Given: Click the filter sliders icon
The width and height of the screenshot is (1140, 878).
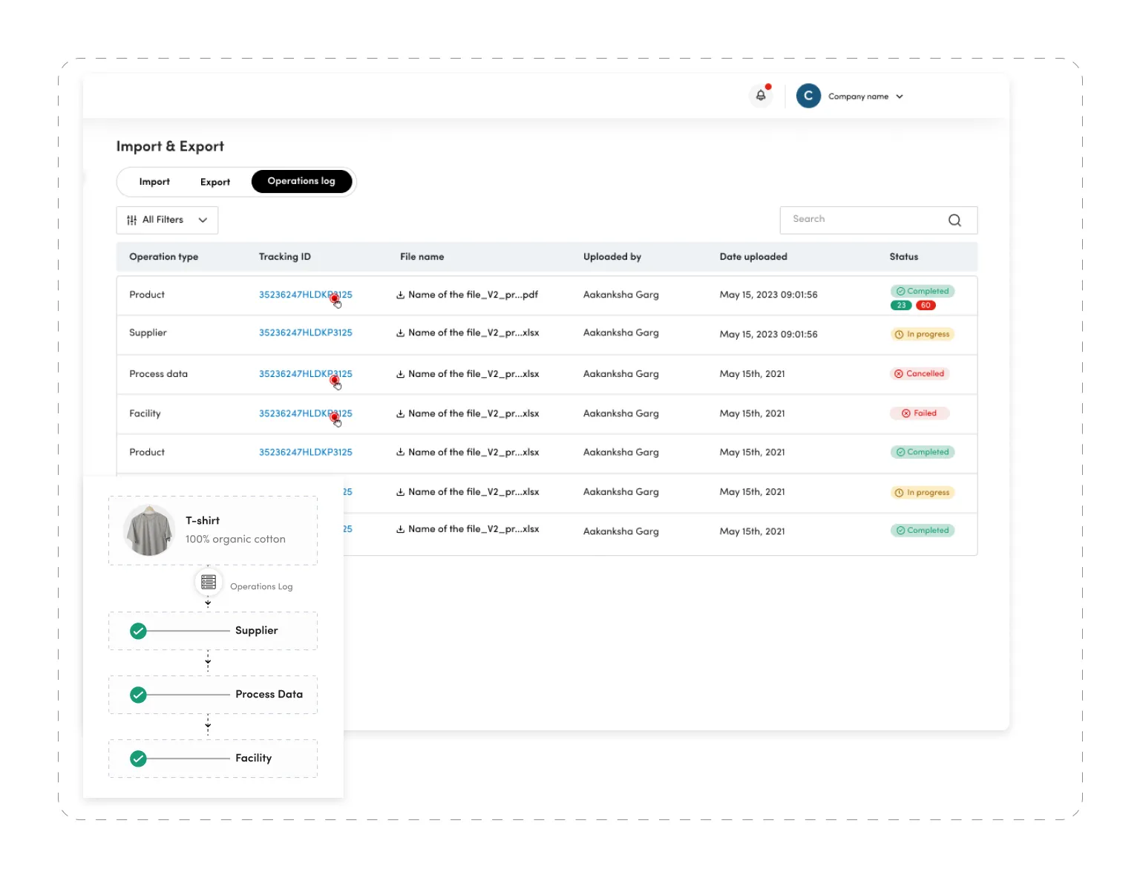Looking at the screenshot, I should point(132,220).
